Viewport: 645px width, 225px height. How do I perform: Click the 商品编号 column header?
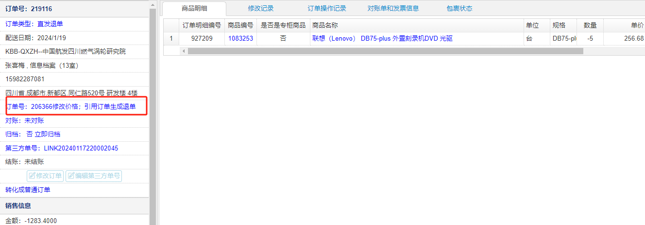point(240,25)
